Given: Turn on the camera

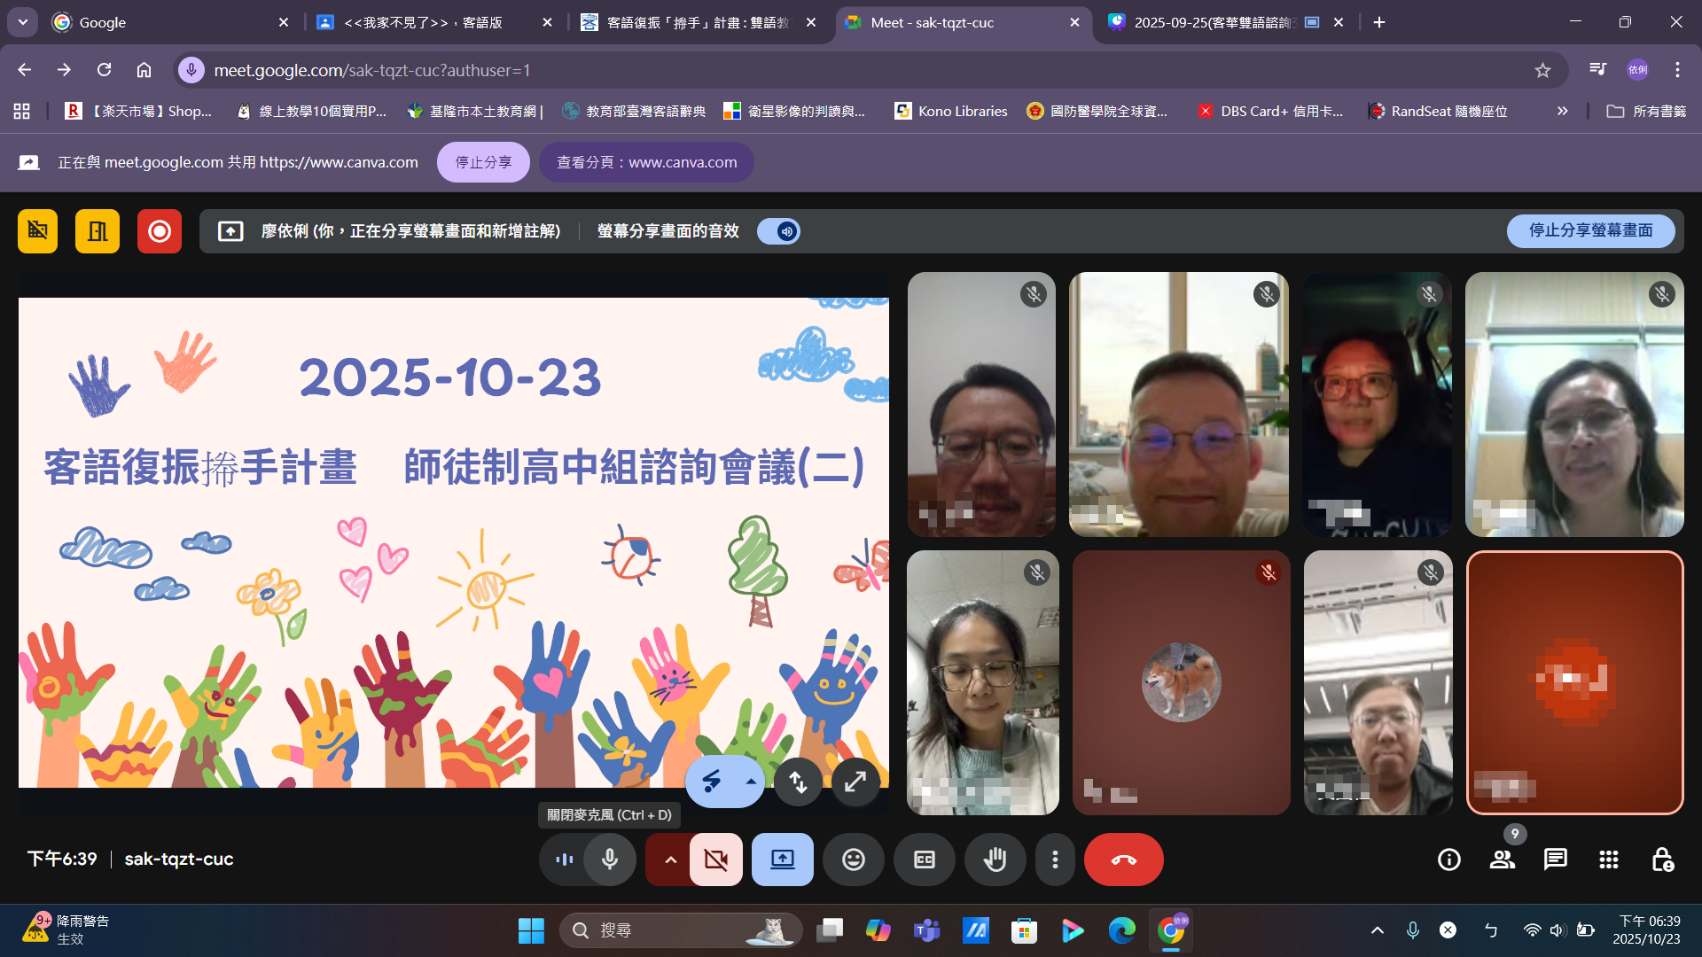Looking at the screenshot, I should tap(715, 860).
